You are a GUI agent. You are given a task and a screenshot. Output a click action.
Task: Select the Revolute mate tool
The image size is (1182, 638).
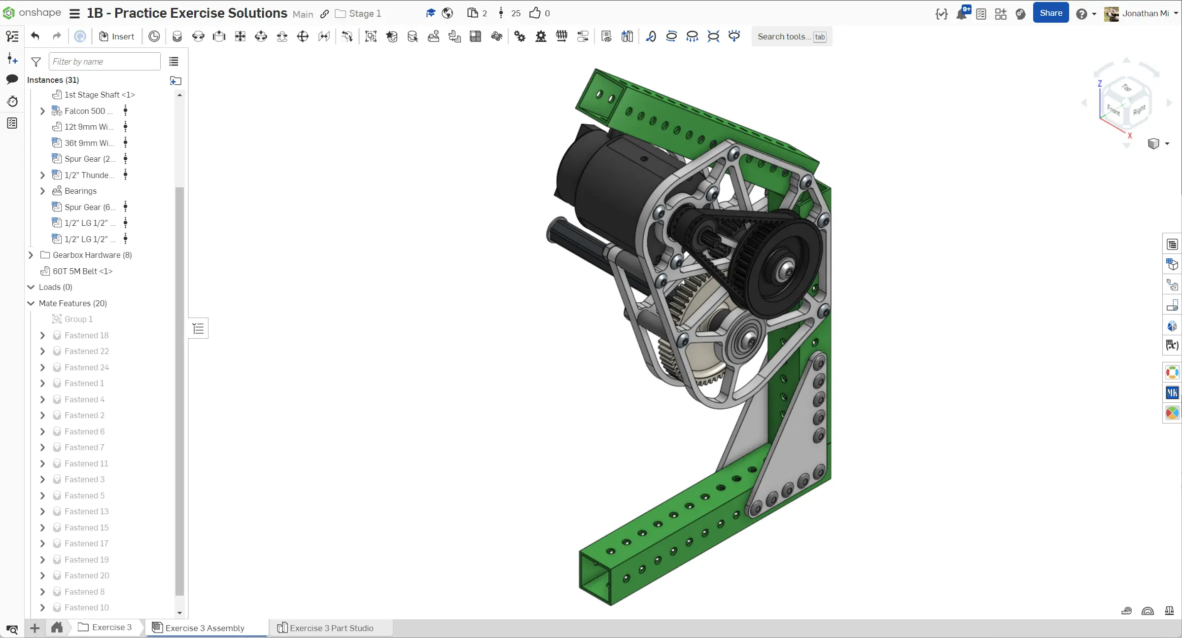[x=198, y=36]
